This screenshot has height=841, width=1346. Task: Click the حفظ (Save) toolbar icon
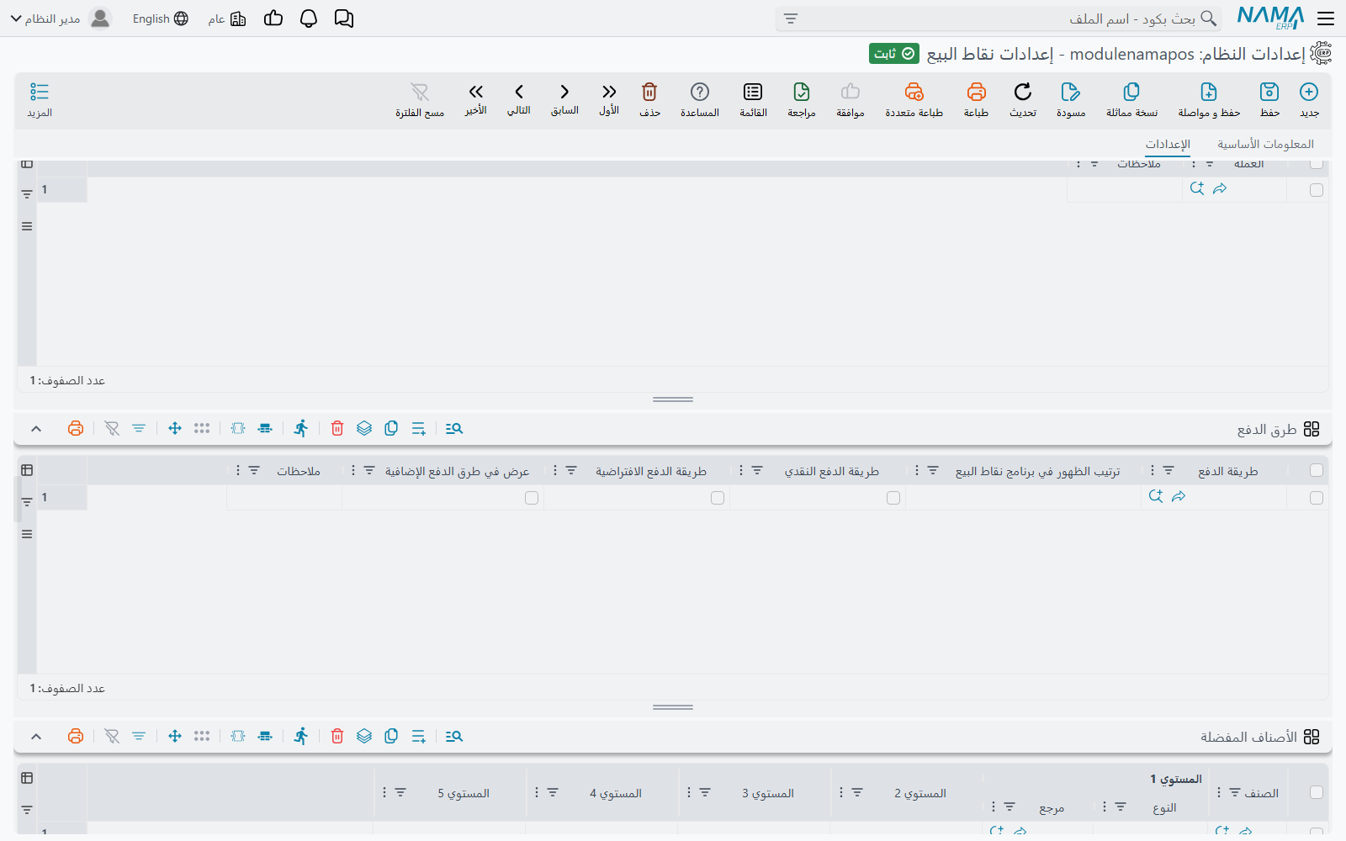(1269, 92)
